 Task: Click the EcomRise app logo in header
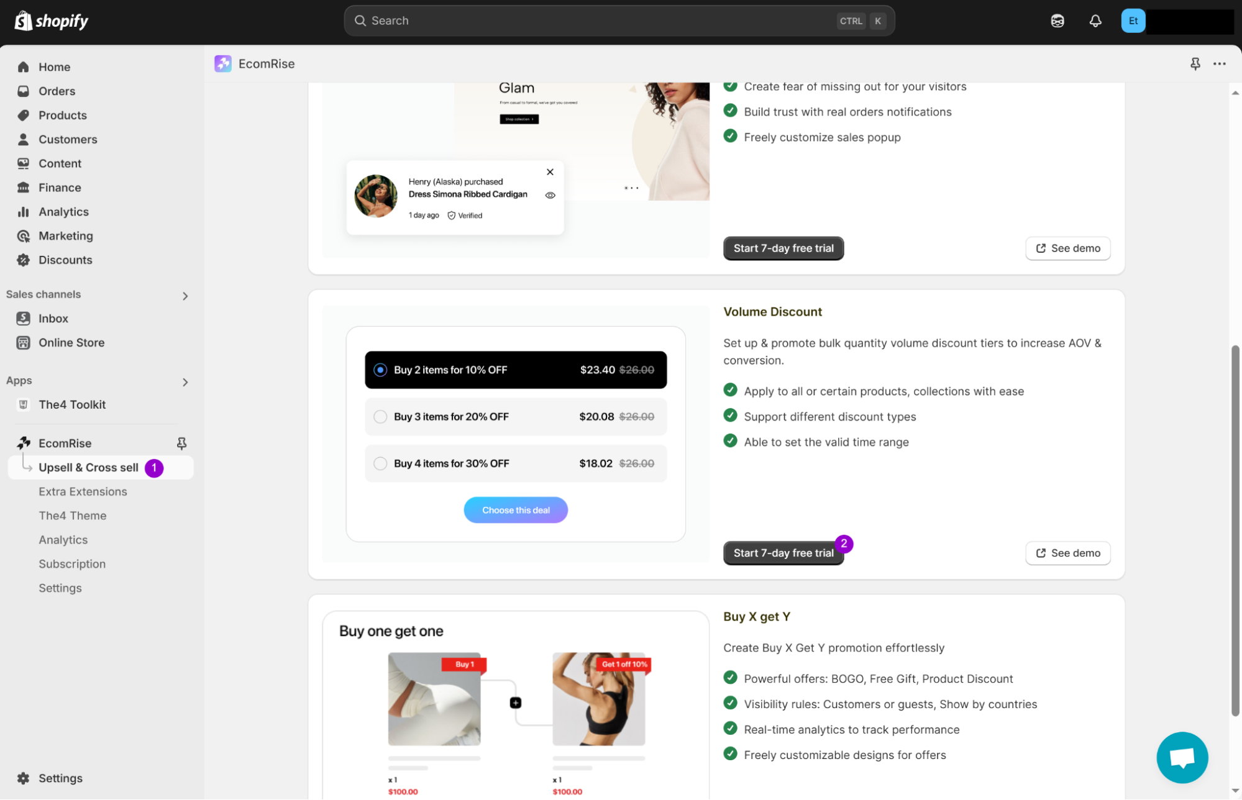(x=222, y=64)
